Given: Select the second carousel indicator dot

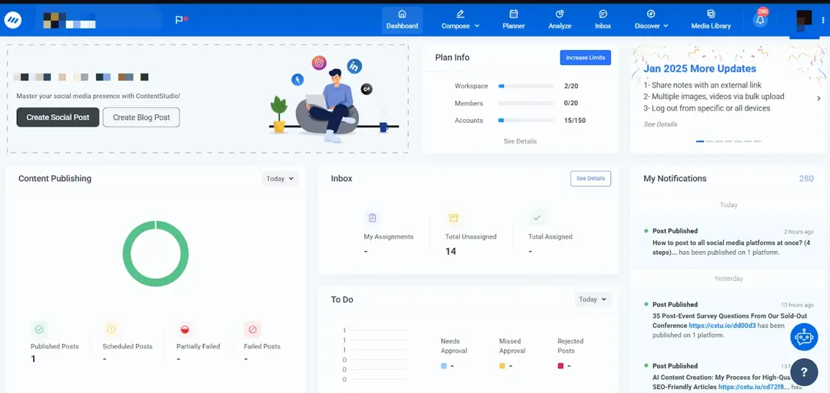Looking at the screenshot, I should [x=709, y=141].
